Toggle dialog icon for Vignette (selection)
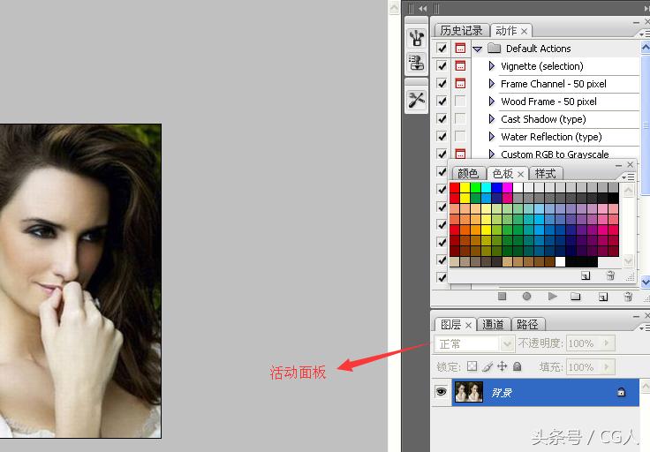 point(460,66)
